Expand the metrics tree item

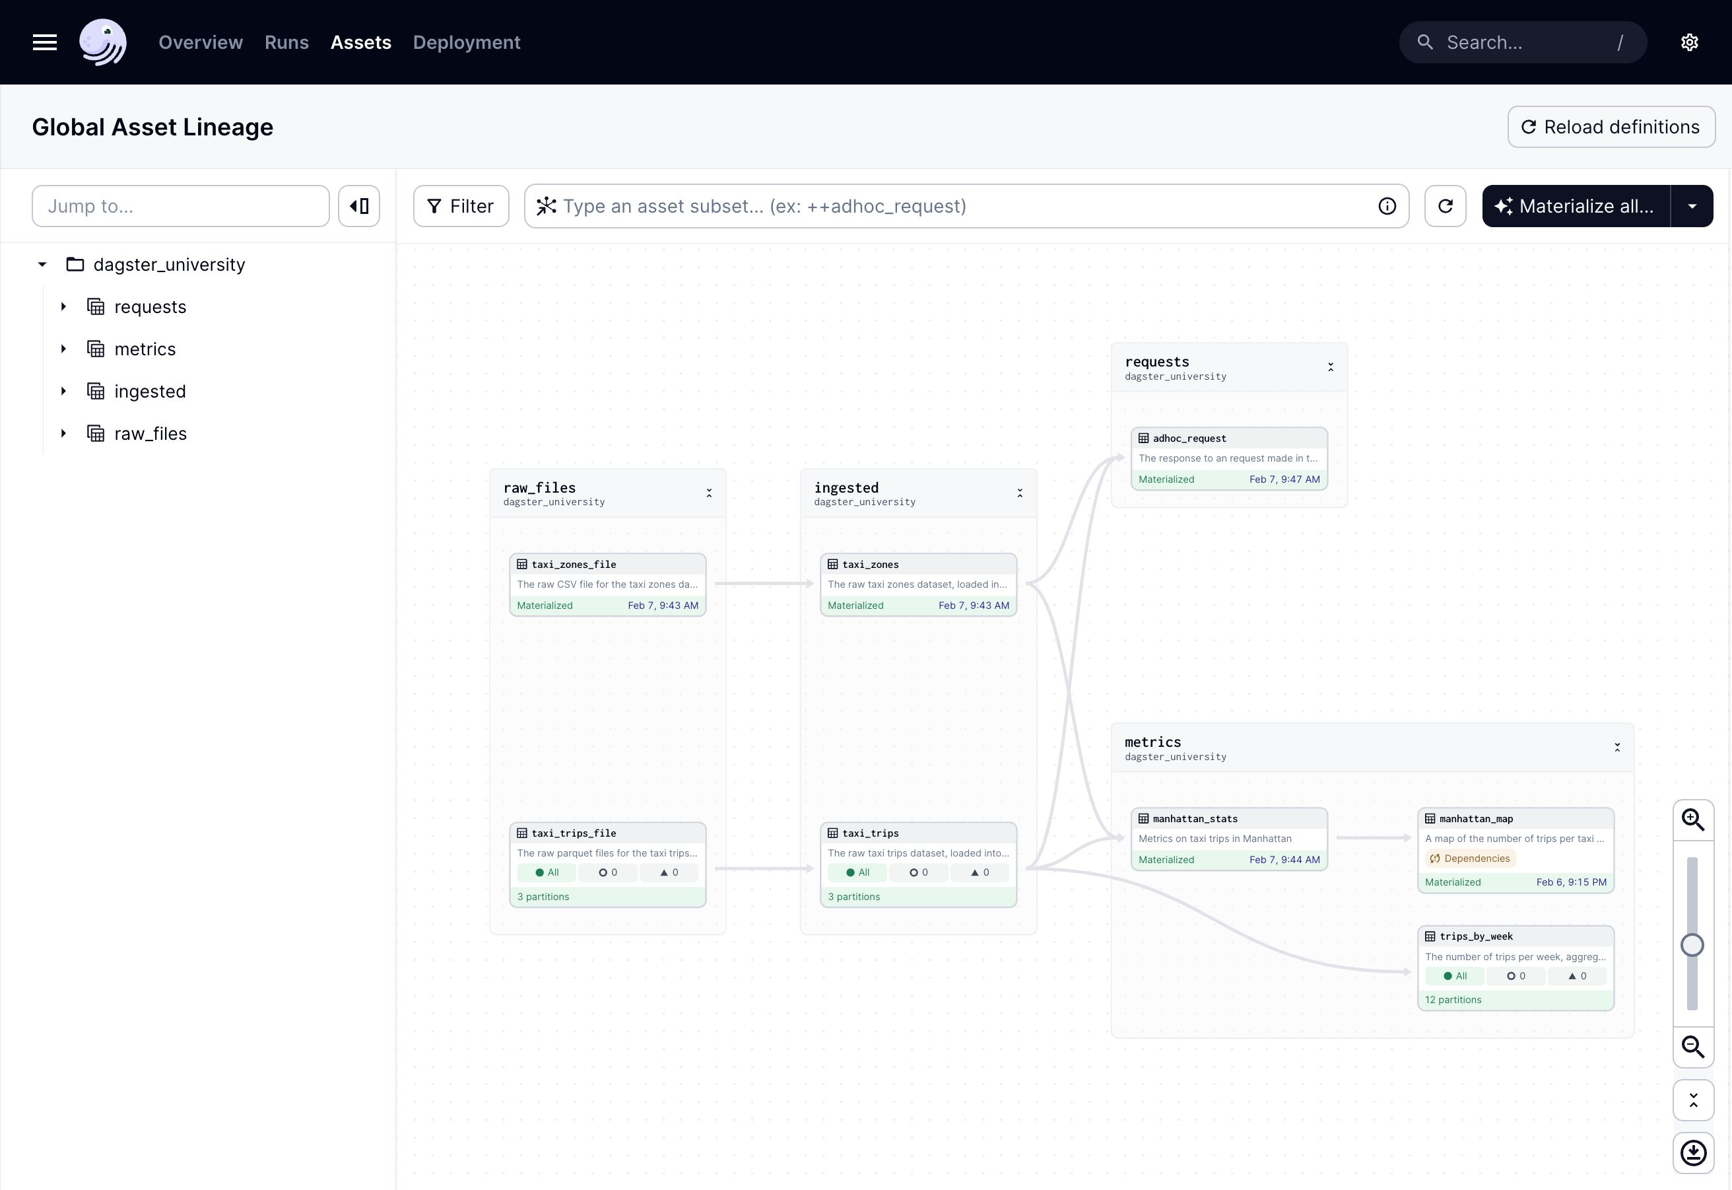(x=63, y=349)
